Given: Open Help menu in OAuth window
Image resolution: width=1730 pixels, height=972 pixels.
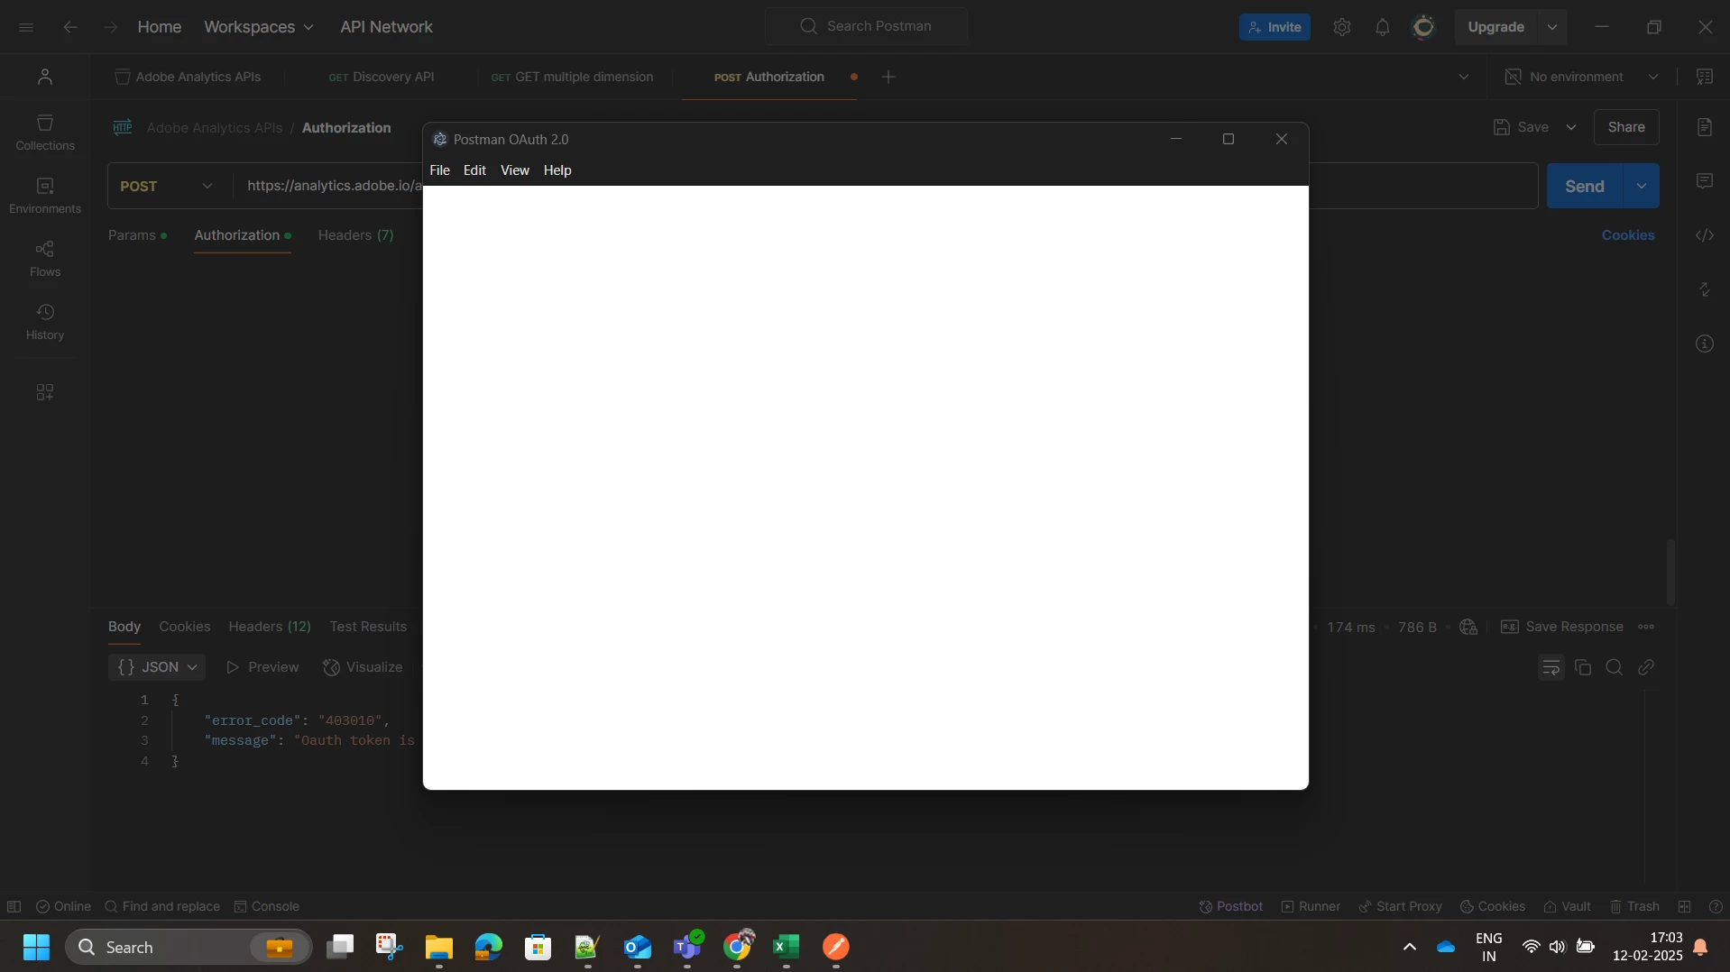Looking at the screenshot, I should click(x=557, y=170).
